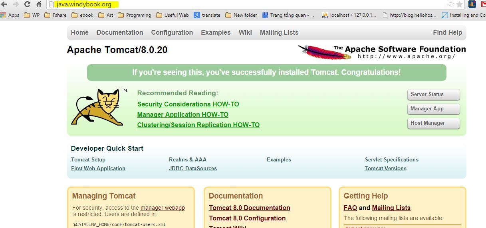Click the tomcat-users.xml path text

tap(119, 224)
